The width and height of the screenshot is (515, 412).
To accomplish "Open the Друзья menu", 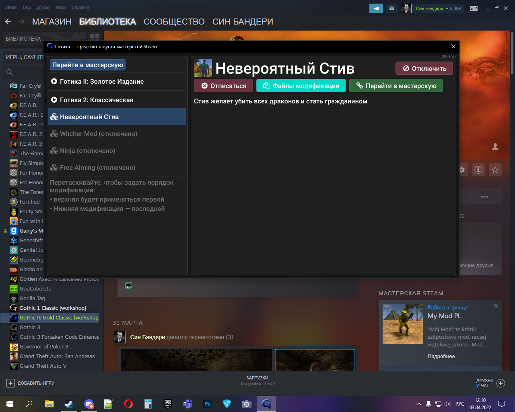I will click(x=43, y=7).
